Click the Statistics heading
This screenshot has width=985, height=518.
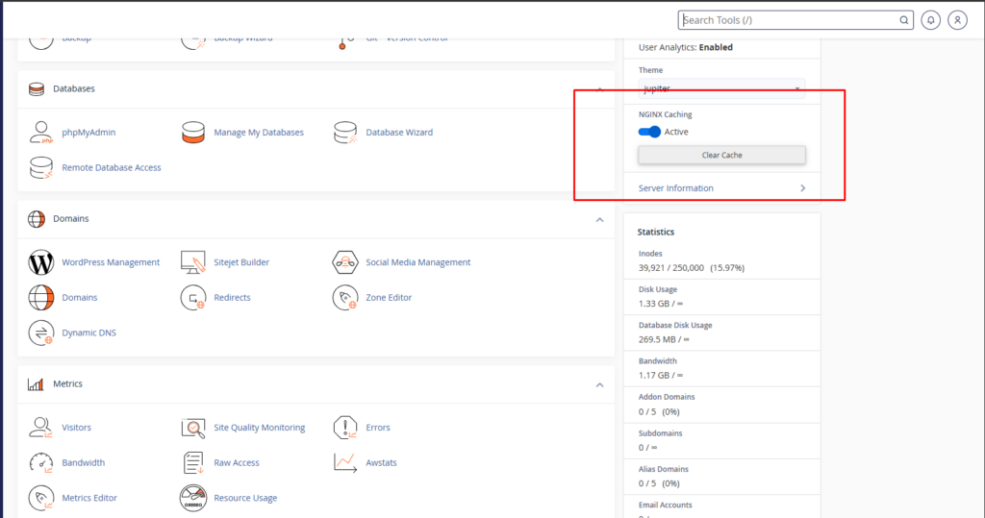(x=656, y=232)
